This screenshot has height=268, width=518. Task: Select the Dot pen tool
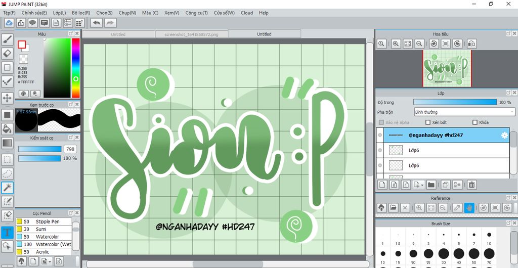tap(7, 81)
